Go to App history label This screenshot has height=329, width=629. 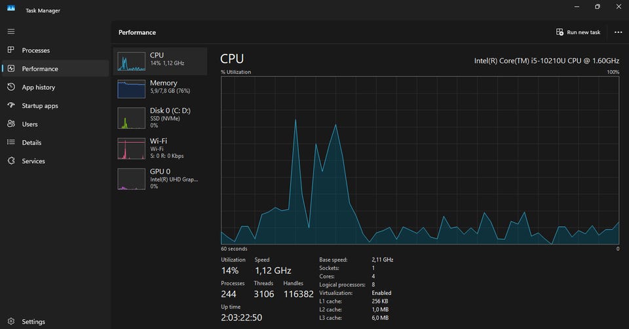pyautogui.click(x=39, y=87)
